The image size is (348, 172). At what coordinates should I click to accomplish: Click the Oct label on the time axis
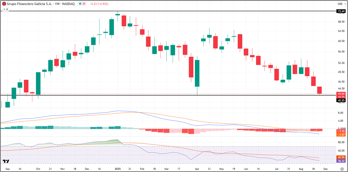click(x=38, y=169)
